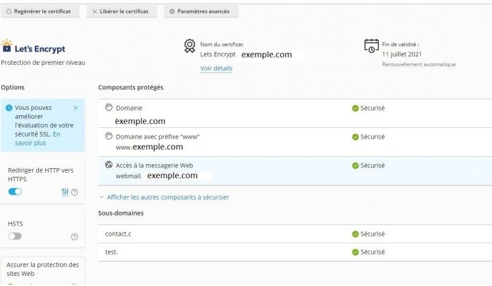The width and height of the screenshot is (492, 286).
Task: Click green check icon for contact.c subdomain
Action: coord(355,234)
